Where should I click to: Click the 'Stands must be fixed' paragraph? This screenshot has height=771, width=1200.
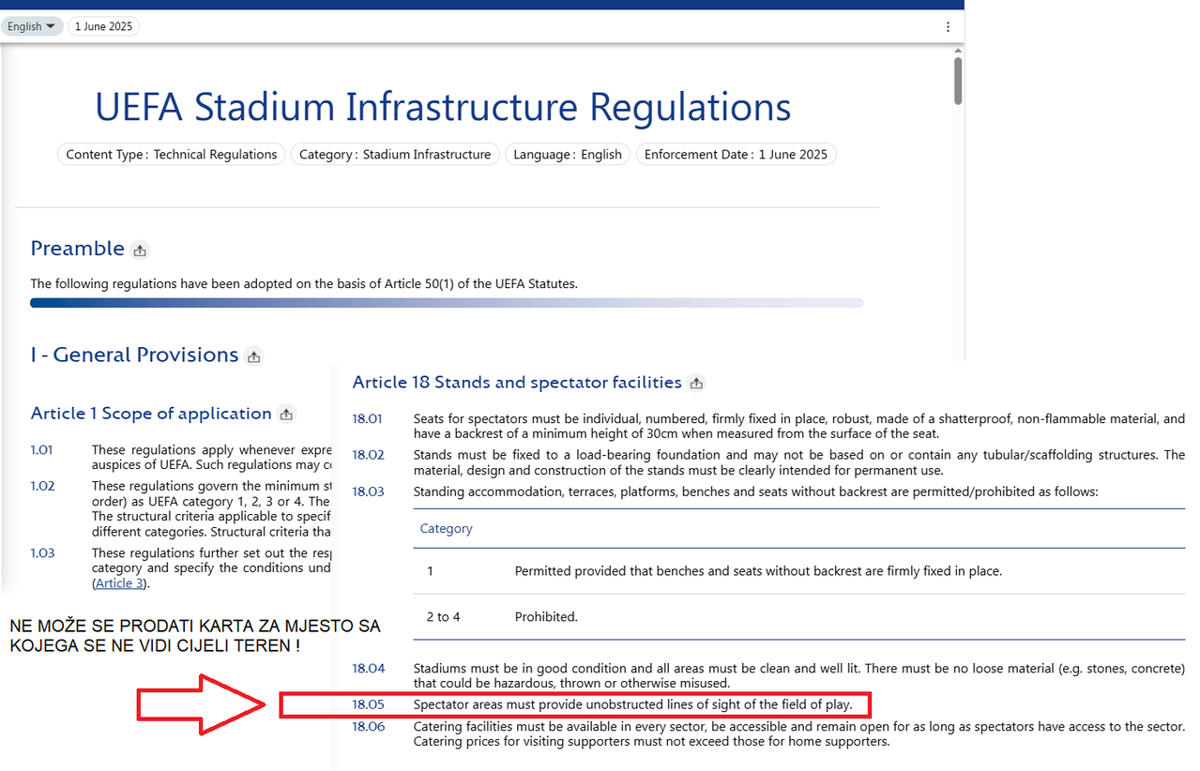(798, 462)
